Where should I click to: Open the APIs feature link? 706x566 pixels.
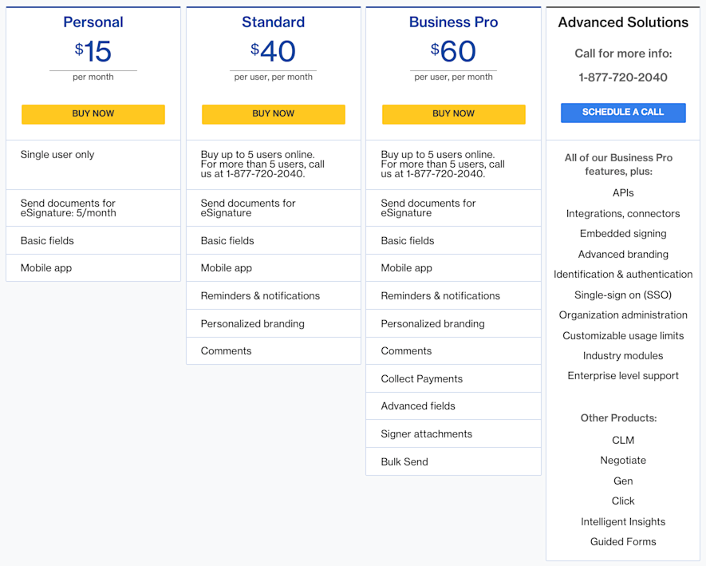[x=623, y=193]
